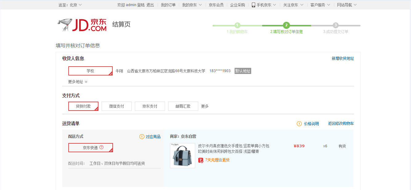This screenshot has height=190, width=411.
Task: Open 企业采购 in top bar
Action: click(x=238, y=5)
